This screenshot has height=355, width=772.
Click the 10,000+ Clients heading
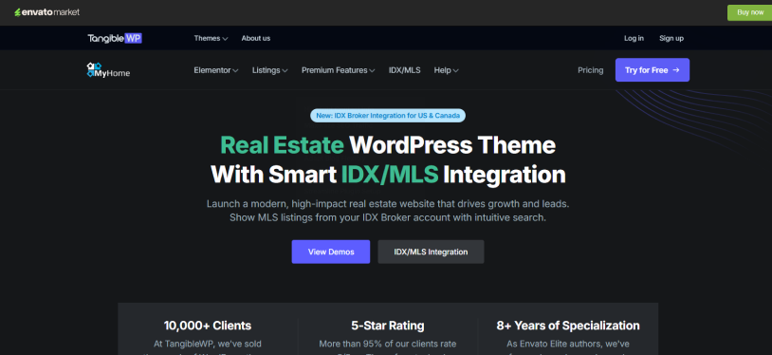pyautogui.click(x=208, y=326)
